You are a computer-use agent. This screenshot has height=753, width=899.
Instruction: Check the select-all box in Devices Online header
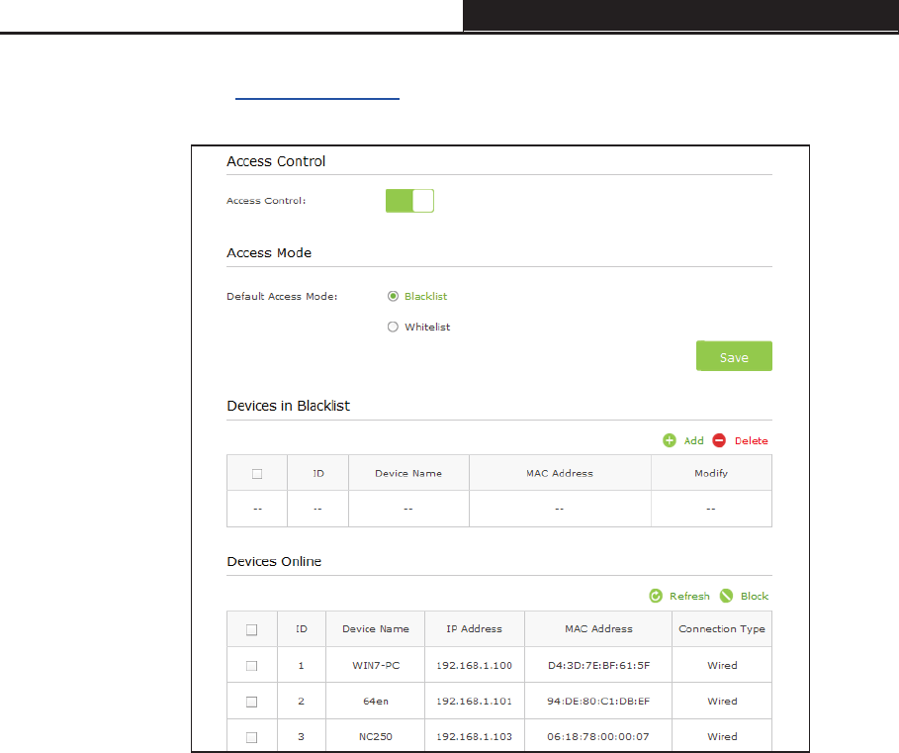[x=251, y=629]
